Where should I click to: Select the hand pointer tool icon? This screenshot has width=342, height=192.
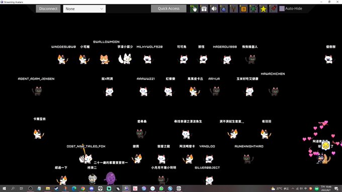point(194,9)
